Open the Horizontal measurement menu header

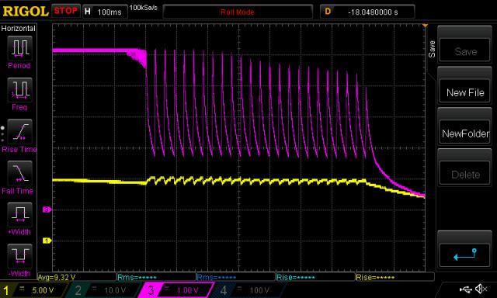(x=19, y=29)
